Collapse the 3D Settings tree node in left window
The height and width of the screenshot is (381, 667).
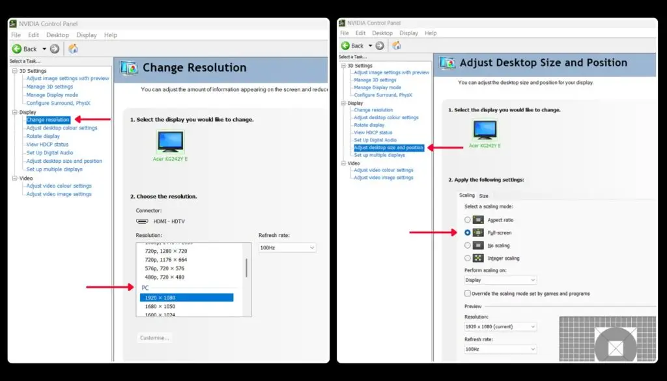(x=14, y=71)
